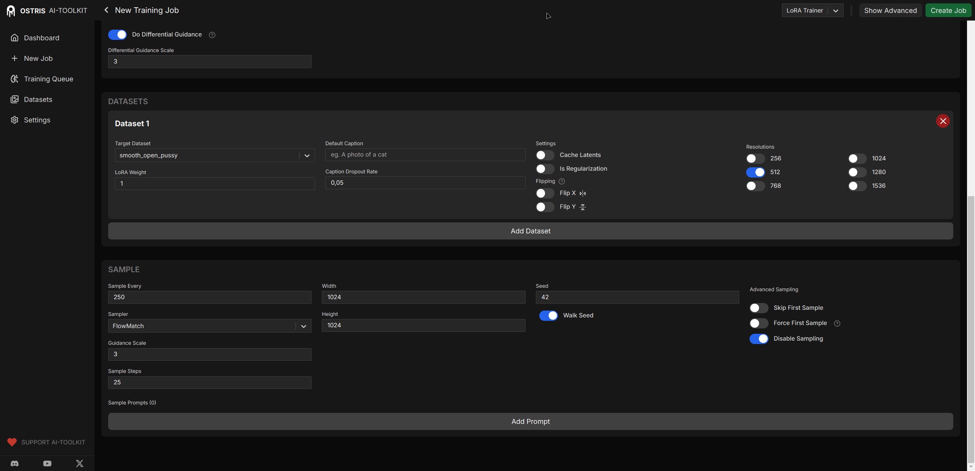Open Datasets page from sidebar

(38, 100)
